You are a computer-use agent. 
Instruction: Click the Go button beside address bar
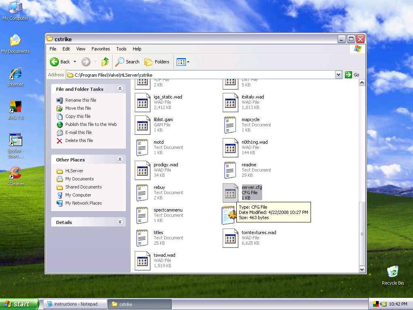click(352, 75)
